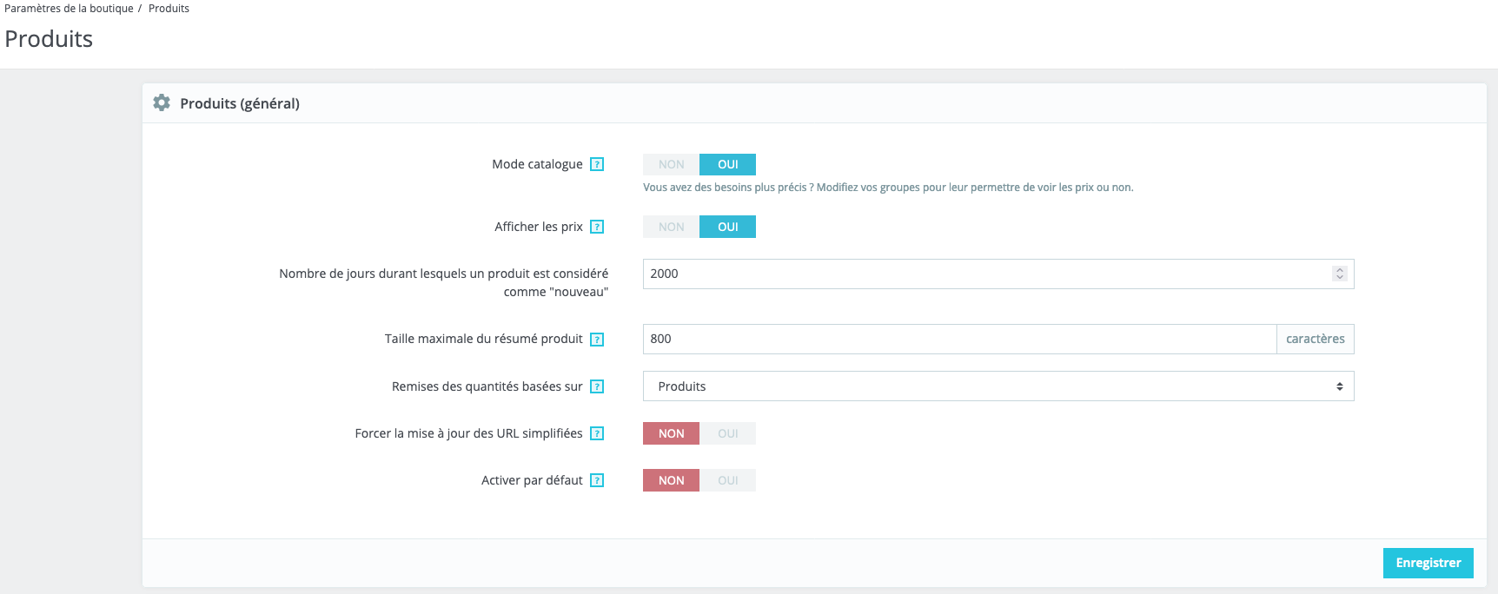This screenshot has width=1498, height=594.
Task: Click Paramètres de la boutique breadcrumb
Action: (69, 9)
